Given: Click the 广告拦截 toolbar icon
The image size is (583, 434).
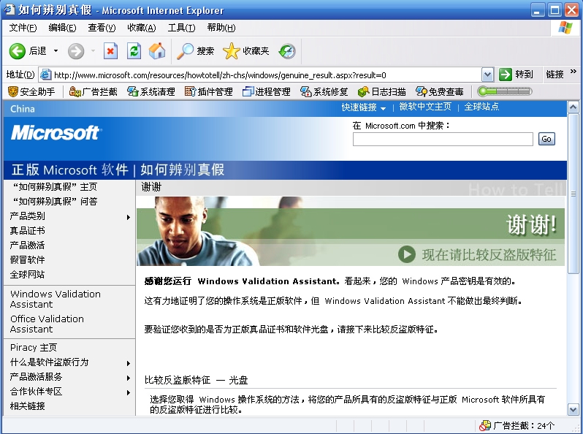Looking at the screenshot, I should coord(75,91).
